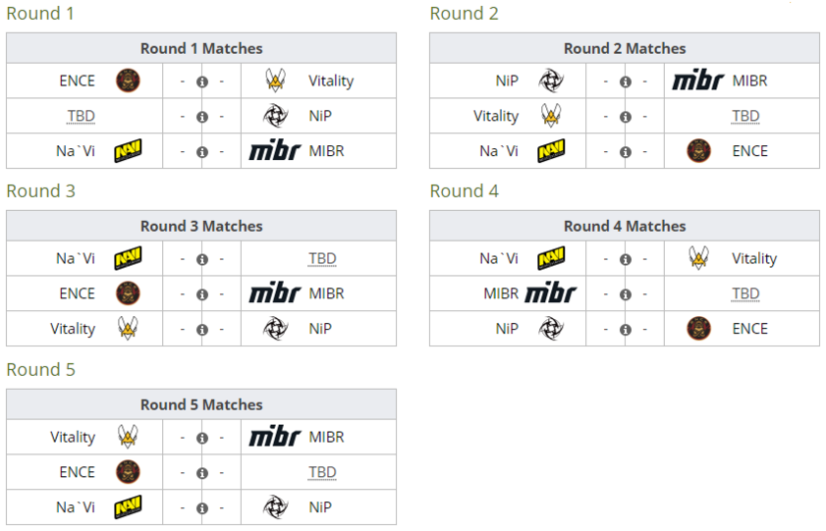Screen dimensions: 826x531
Task: Open info icon for NiP vs MIBR Round 2
Action: tap(626, 81)
